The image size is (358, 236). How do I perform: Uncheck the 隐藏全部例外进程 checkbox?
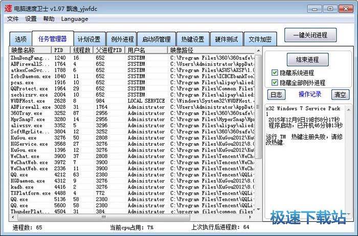[x=275, y=83]
